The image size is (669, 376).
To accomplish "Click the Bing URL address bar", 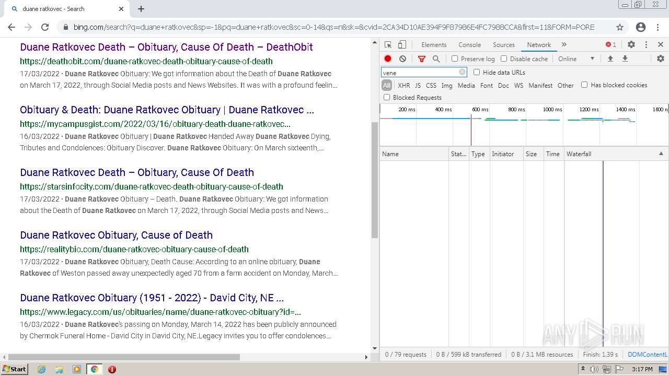I will click(334, 27).
